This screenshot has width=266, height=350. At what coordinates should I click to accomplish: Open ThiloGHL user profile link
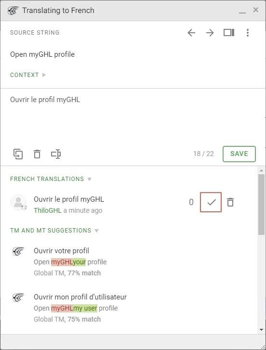pos(48,210)
